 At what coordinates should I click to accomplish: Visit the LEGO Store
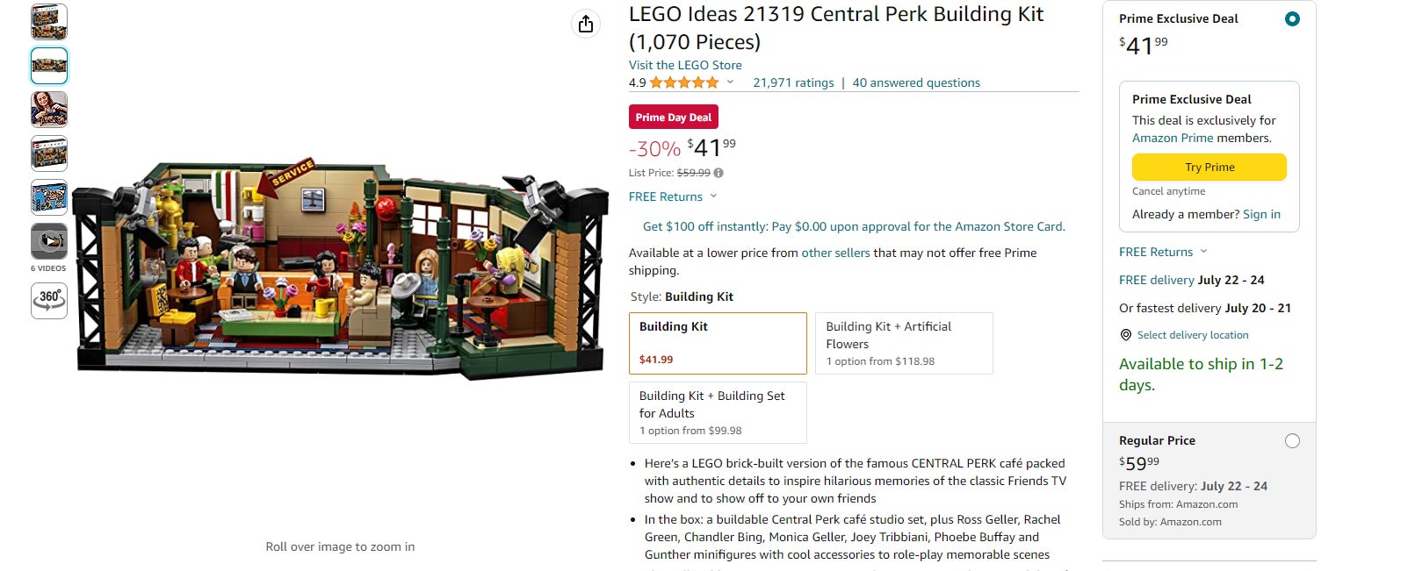[x=684, y=64]
